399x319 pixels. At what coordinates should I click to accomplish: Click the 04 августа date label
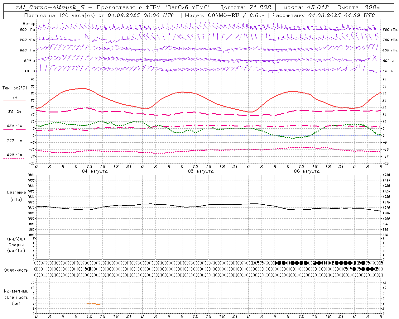click(95, 171)
